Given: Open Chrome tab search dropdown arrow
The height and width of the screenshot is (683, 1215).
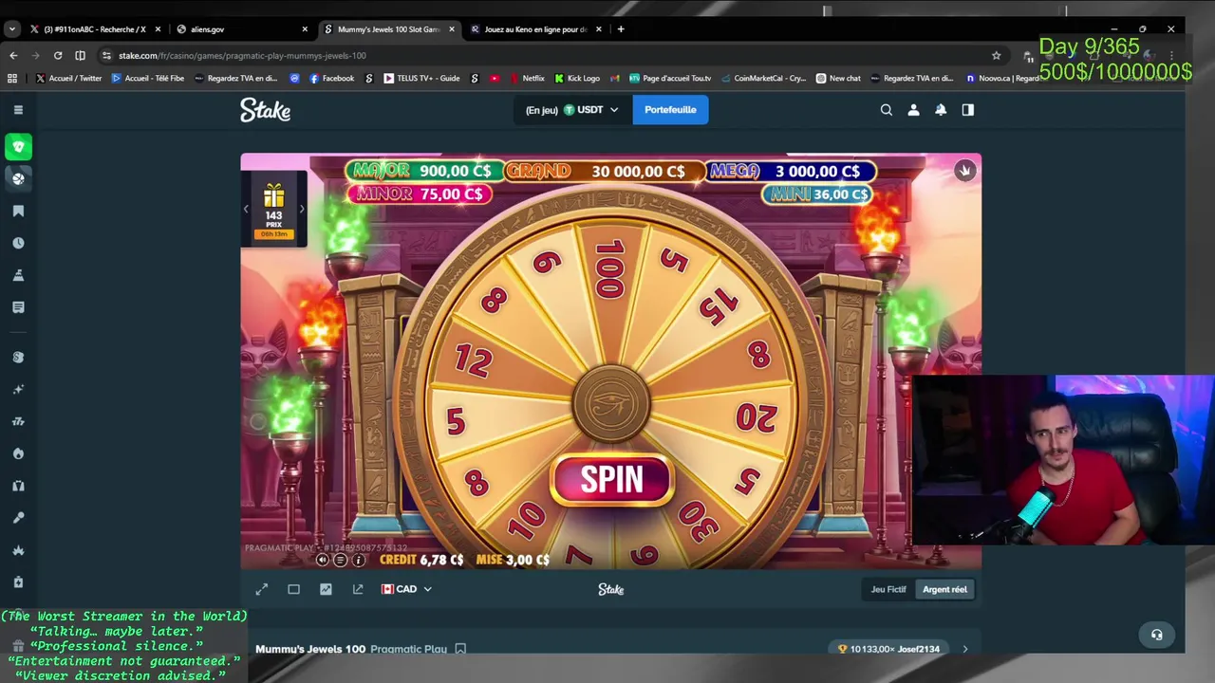Looking at the screenshot, I should [x=11, y=29].
